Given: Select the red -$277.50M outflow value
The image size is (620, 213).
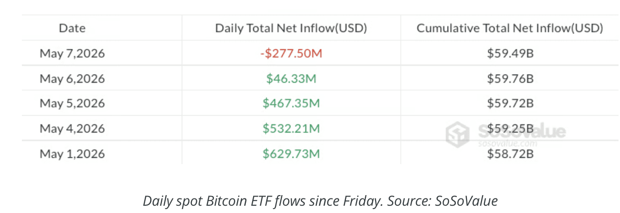Looking at the screenshot, I should click(x=291, y=53).
